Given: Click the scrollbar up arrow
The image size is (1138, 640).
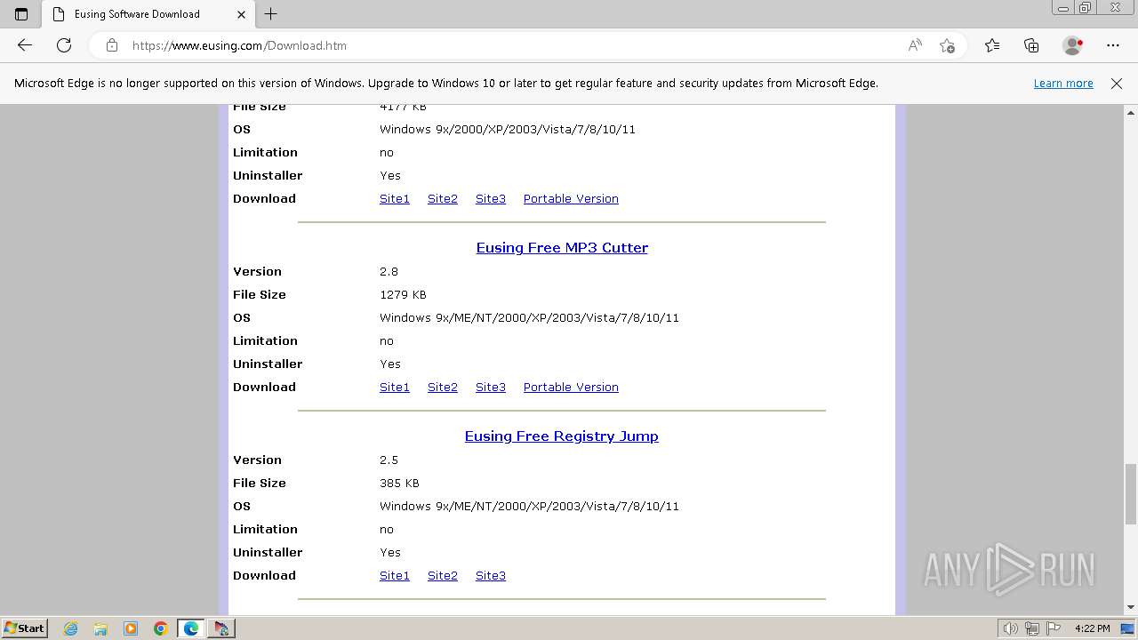Looking at the screenshot, I should pyautogui.click(x=1130, y=113).
